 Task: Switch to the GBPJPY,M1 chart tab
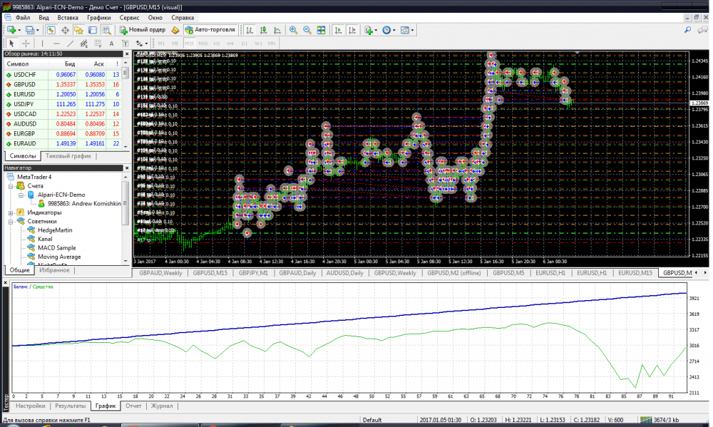point(253,273)
